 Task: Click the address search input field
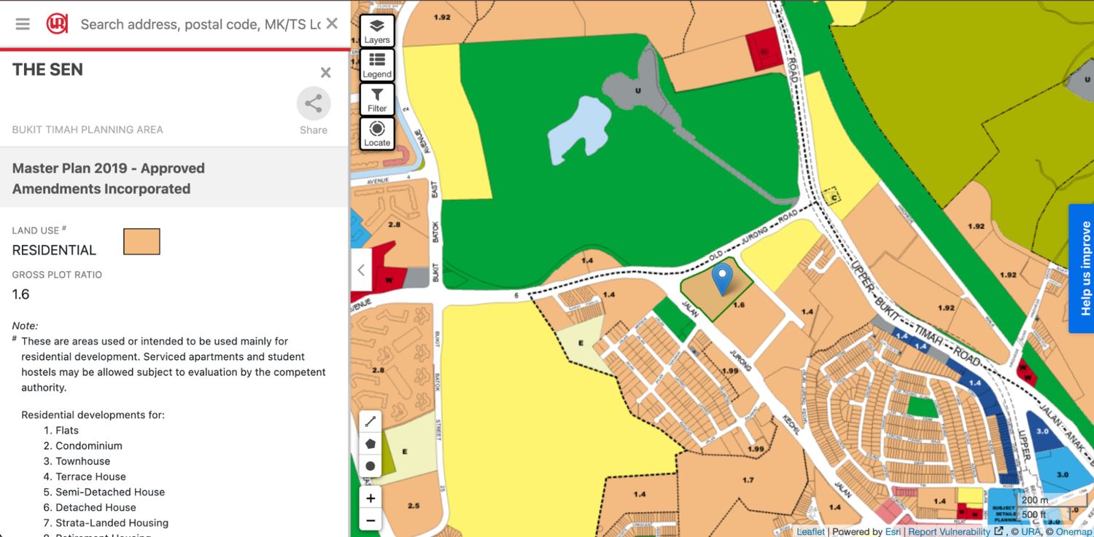[x=200, y=25]
